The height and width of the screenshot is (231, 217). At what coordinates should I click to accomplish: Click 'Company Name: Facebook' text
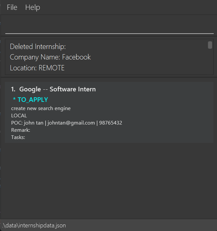[x=50, y=57]
